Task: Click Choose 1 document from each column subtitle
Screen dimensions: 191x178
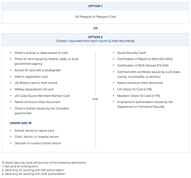Action: point(95,41)
